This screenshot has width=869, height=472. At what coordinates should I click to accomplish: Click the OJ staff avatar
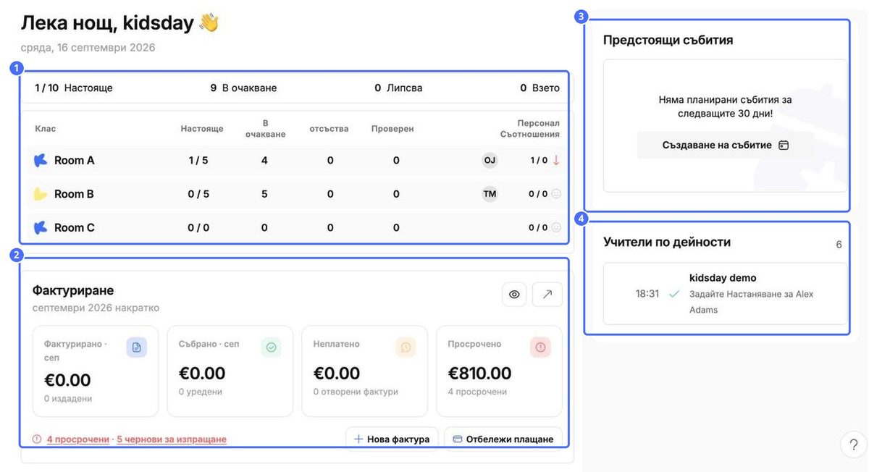(490, 160)
